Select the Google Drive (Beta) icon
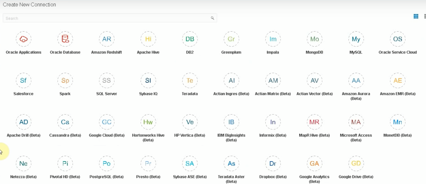This screenshot has height=184, width=426. pyautogui.click(x=356, y=164)
